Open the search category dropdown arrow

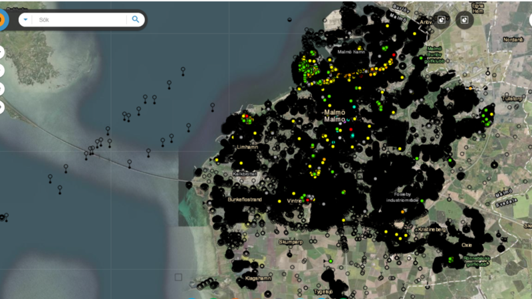25,20
